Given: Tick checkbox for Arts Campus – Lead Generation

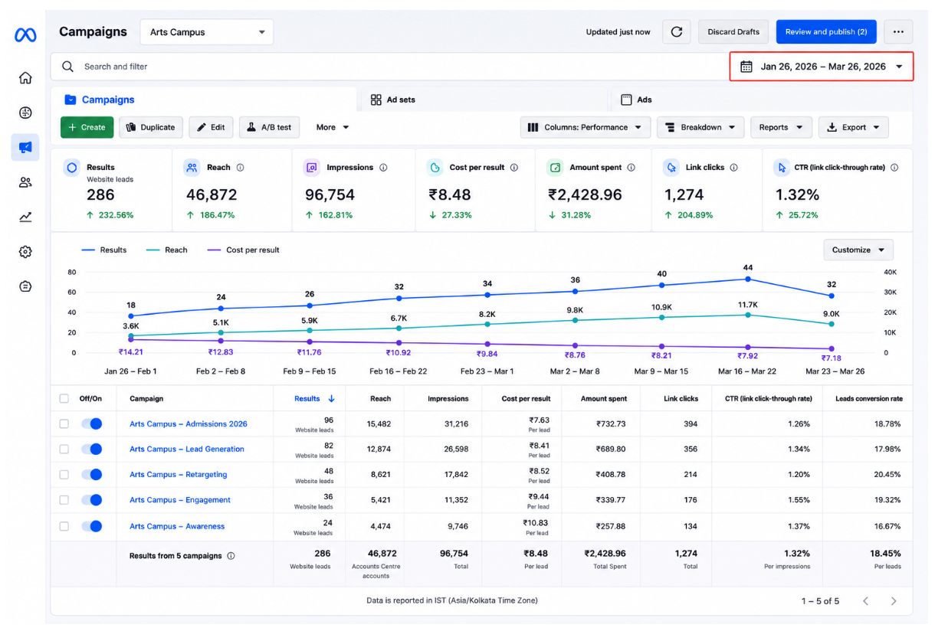Looking at the screenshot, I should tap(64, 449).
